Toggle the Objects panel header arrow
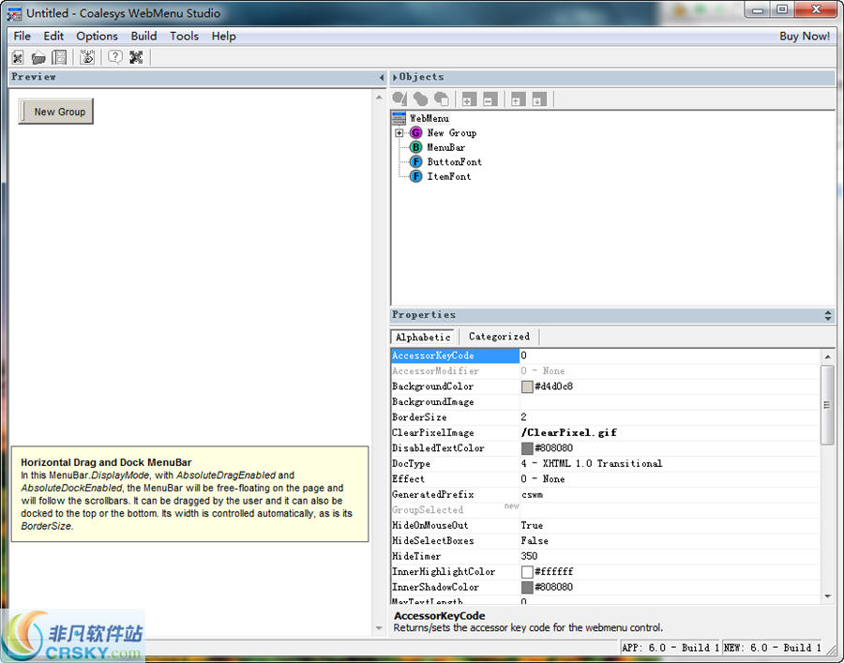 pos(395,78)
